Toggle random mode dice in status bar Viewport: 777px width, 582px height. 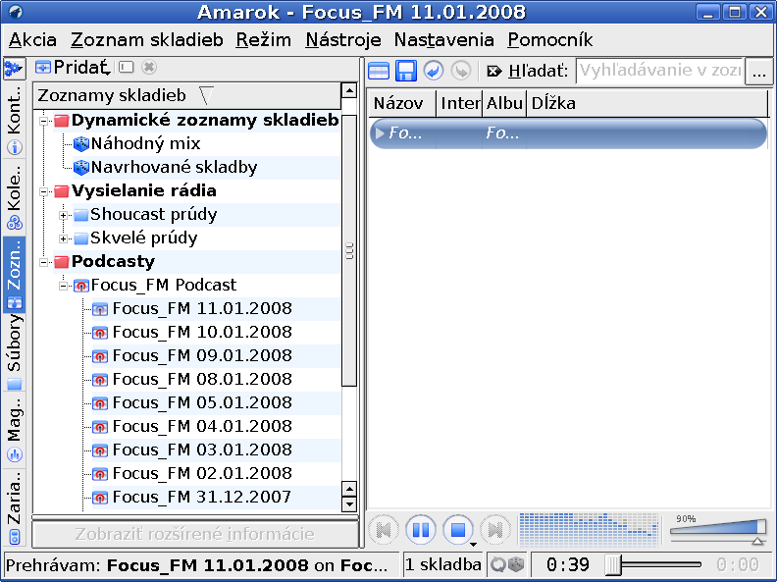point(516,564)
